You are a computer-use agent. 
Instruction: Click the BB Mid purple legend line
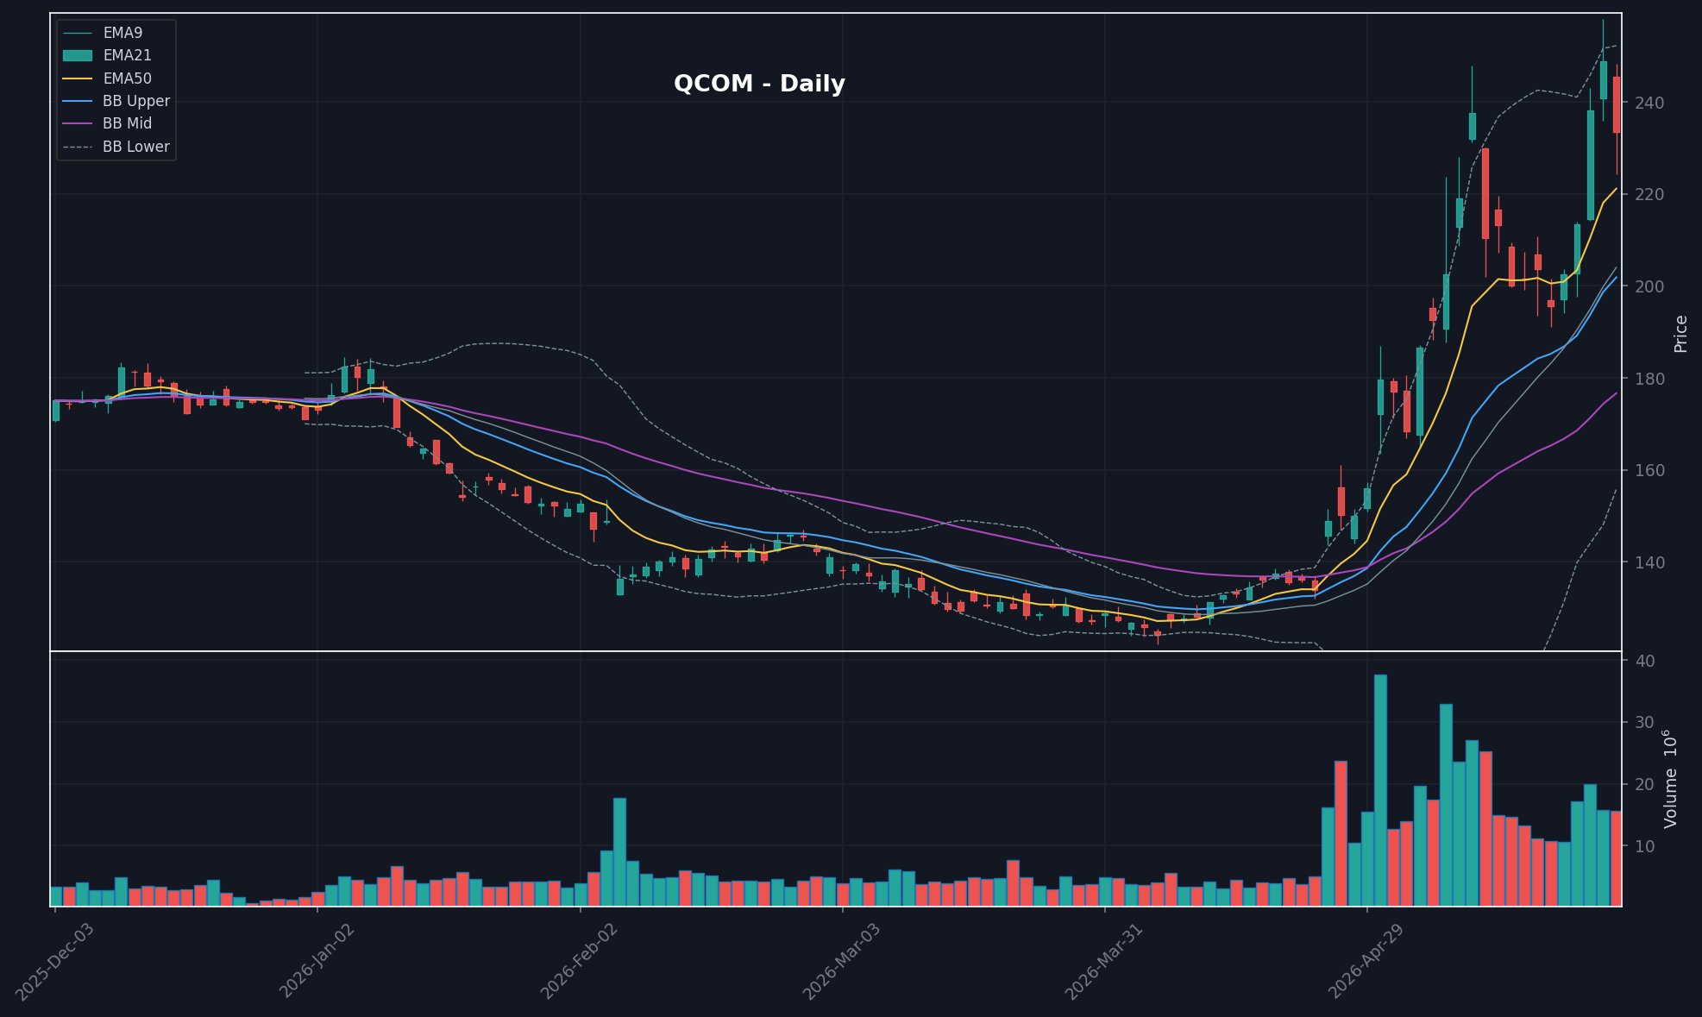[78, 123]
